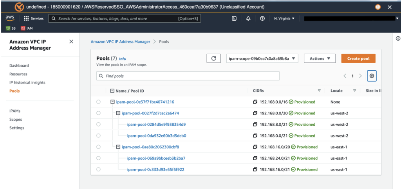Collapse the ipam-pool-0e37f71bc40741216 tree node

[112, 102]
